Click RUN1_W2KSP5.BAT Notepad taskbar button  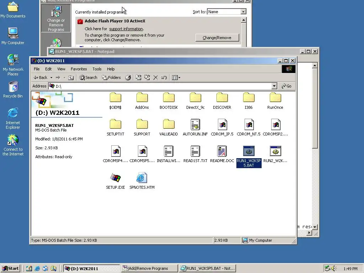click(x=208, y=269)
